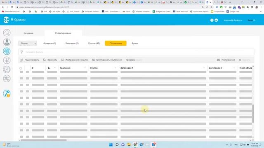Open the ruble currency sidebar icon
The image size is (264, 148).
click(x=7, y=60)
